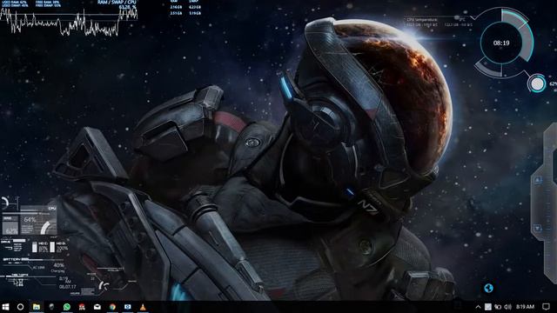This screenshot has height=313, width=557.
Task: Click the RAM 62% widget box
Action: (x=10, y=225)
